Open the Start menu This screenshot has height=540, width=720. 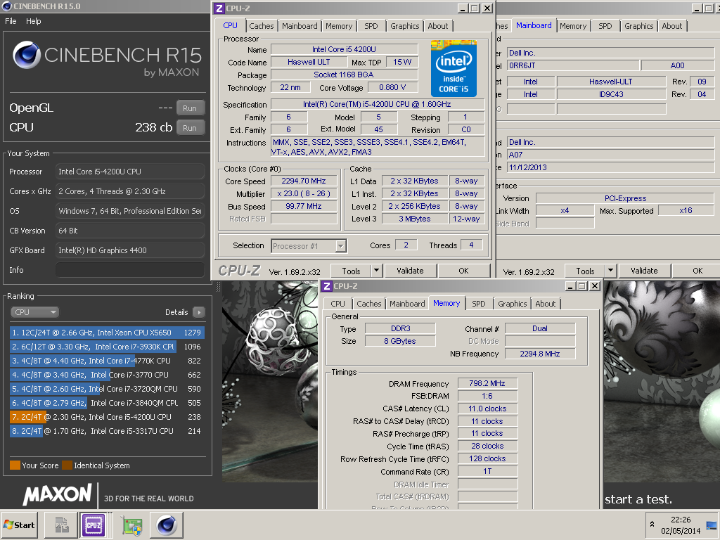click(x=19, y=525)
